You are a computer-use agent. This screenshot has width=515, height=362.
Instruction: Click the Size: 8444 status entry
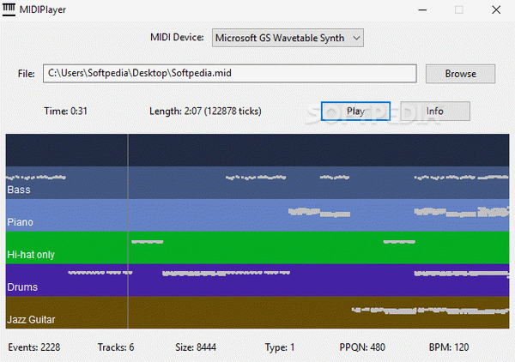[x=196, y=347]
